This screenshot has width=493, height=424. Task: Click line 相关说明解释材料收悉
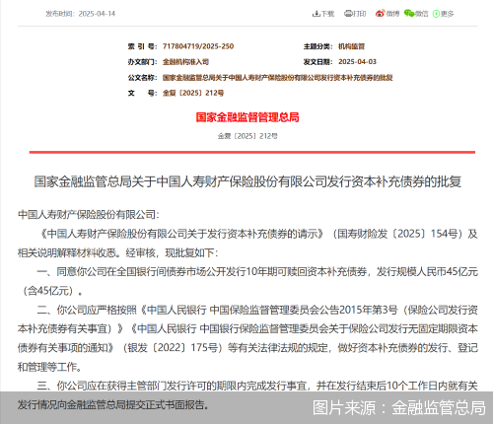(x=117, y=252)
